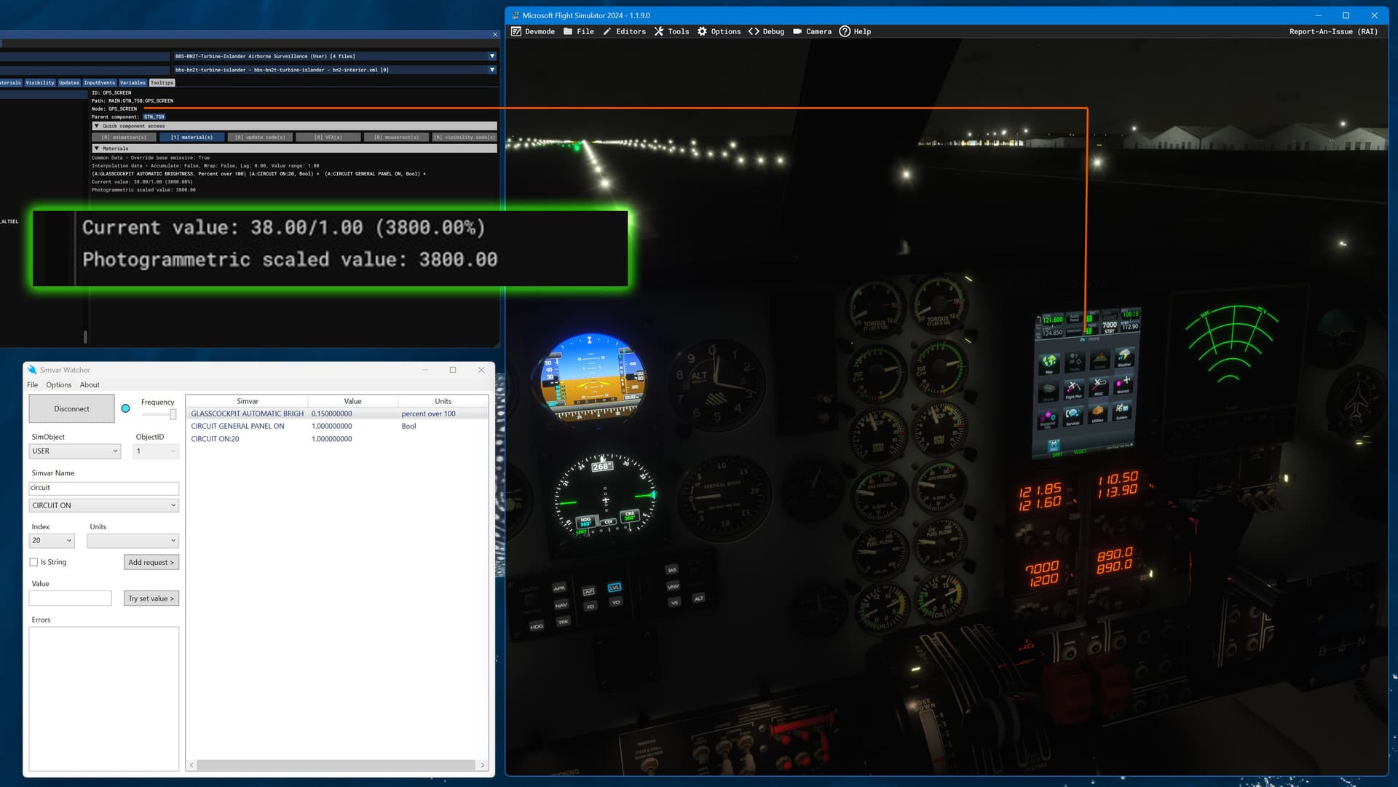Click the Add request button
1398x787 pixels.
(151, 563)
